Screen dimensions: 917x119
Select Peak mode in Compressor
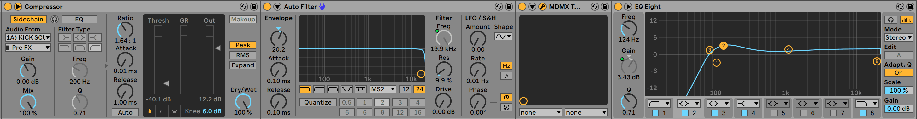243,45
